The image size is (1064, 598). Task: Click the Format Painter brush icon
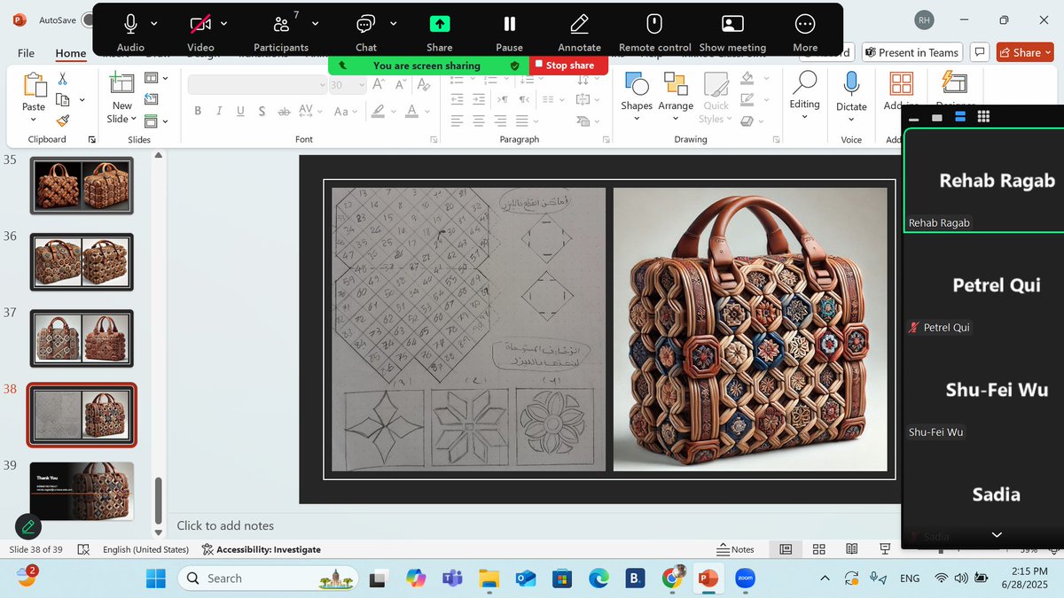62,120
